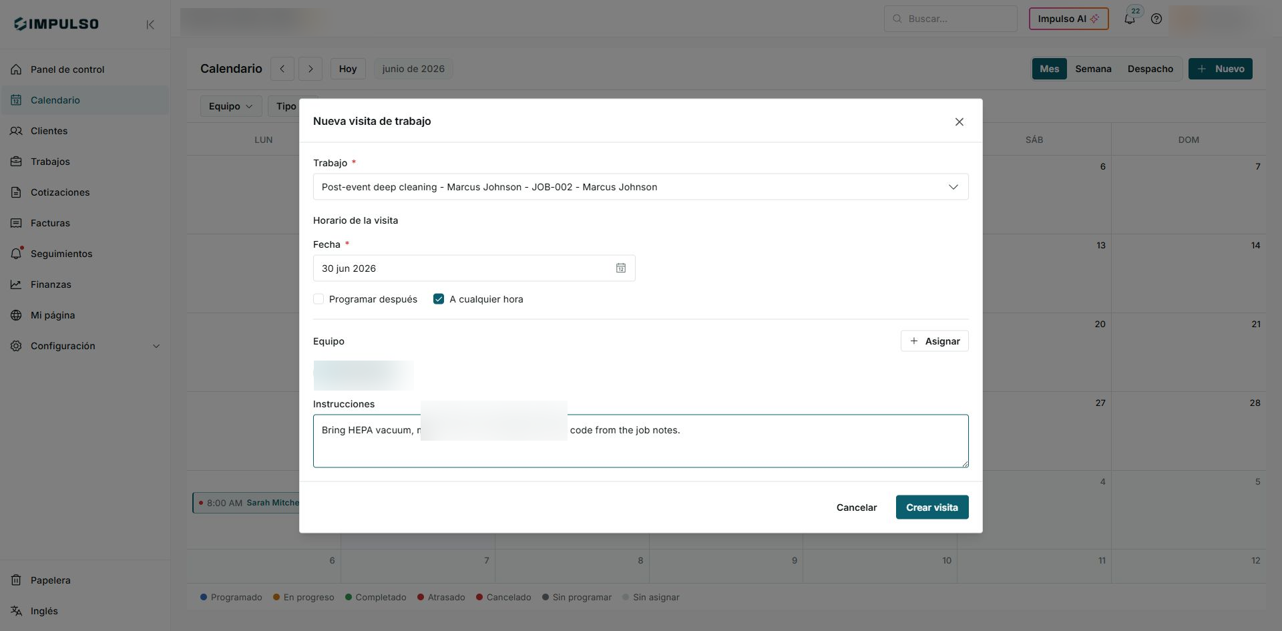Collapse the sidebar with arrow icon
Image resolution: width=1282 pixels, height=631 pixels.
(150, 25)
